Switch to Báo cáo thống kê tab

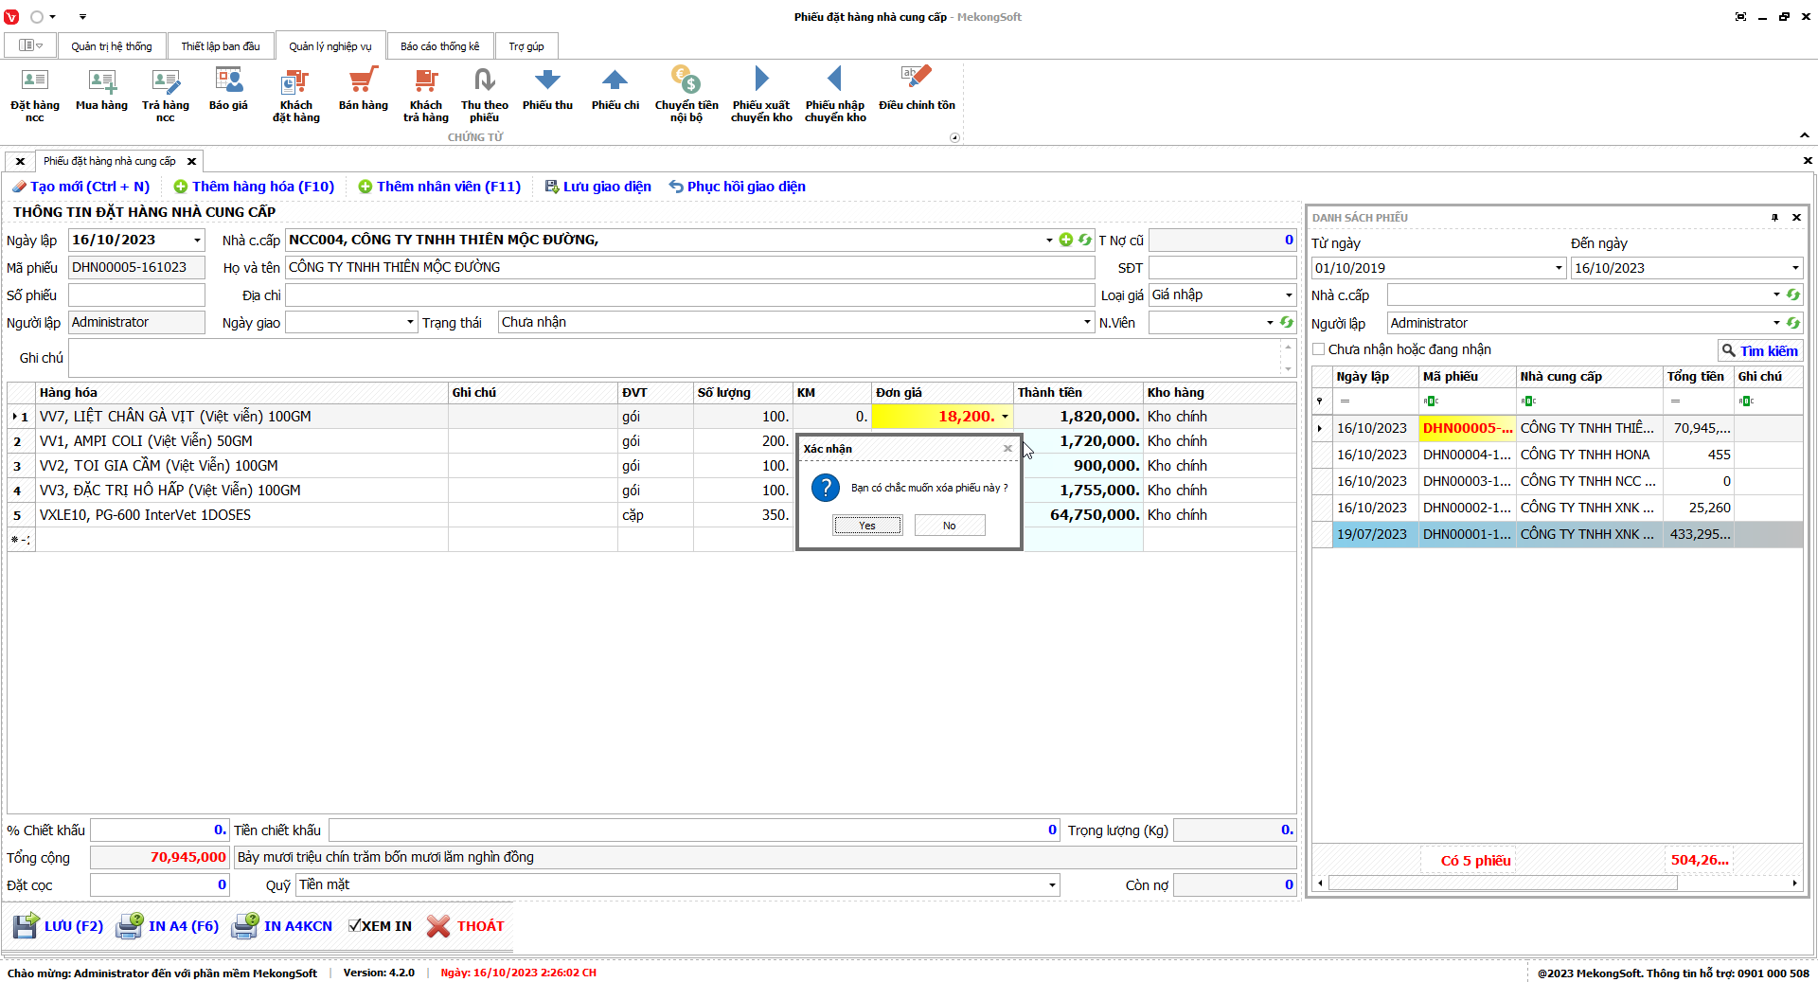tap(439, 46)
